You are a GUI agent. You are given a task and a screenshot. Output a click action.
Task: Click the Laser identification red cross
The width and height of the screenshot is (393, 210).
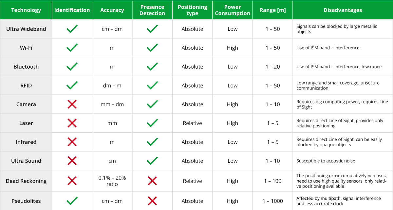coord(72,123)
